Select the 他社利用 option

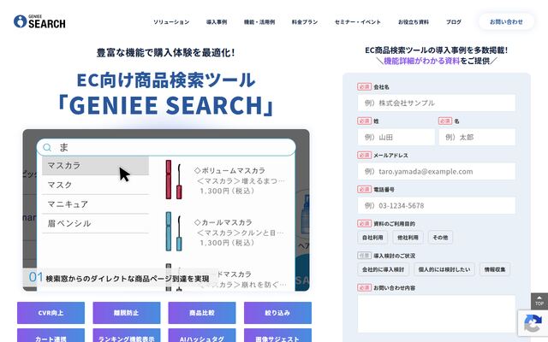coord(408,238)
